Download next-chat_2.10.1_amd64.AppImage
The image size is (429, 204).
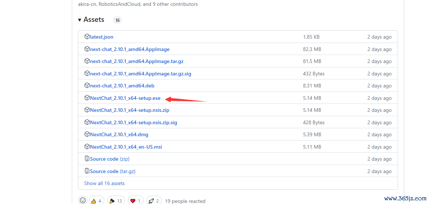(x=130, y=49)
